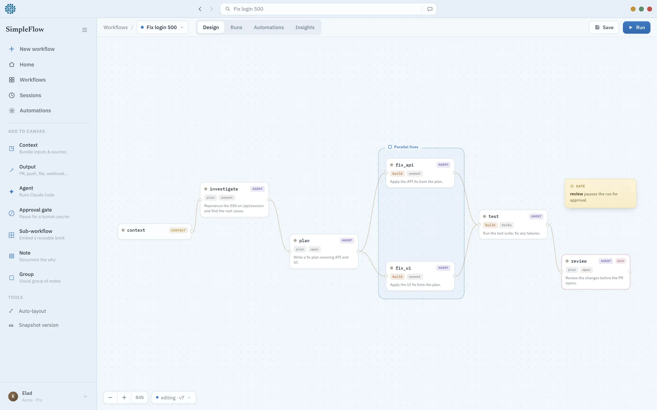Click the 84% zoom level indicator
The image size is (657, 410).
pyautogui.click(x=139, y=397)
